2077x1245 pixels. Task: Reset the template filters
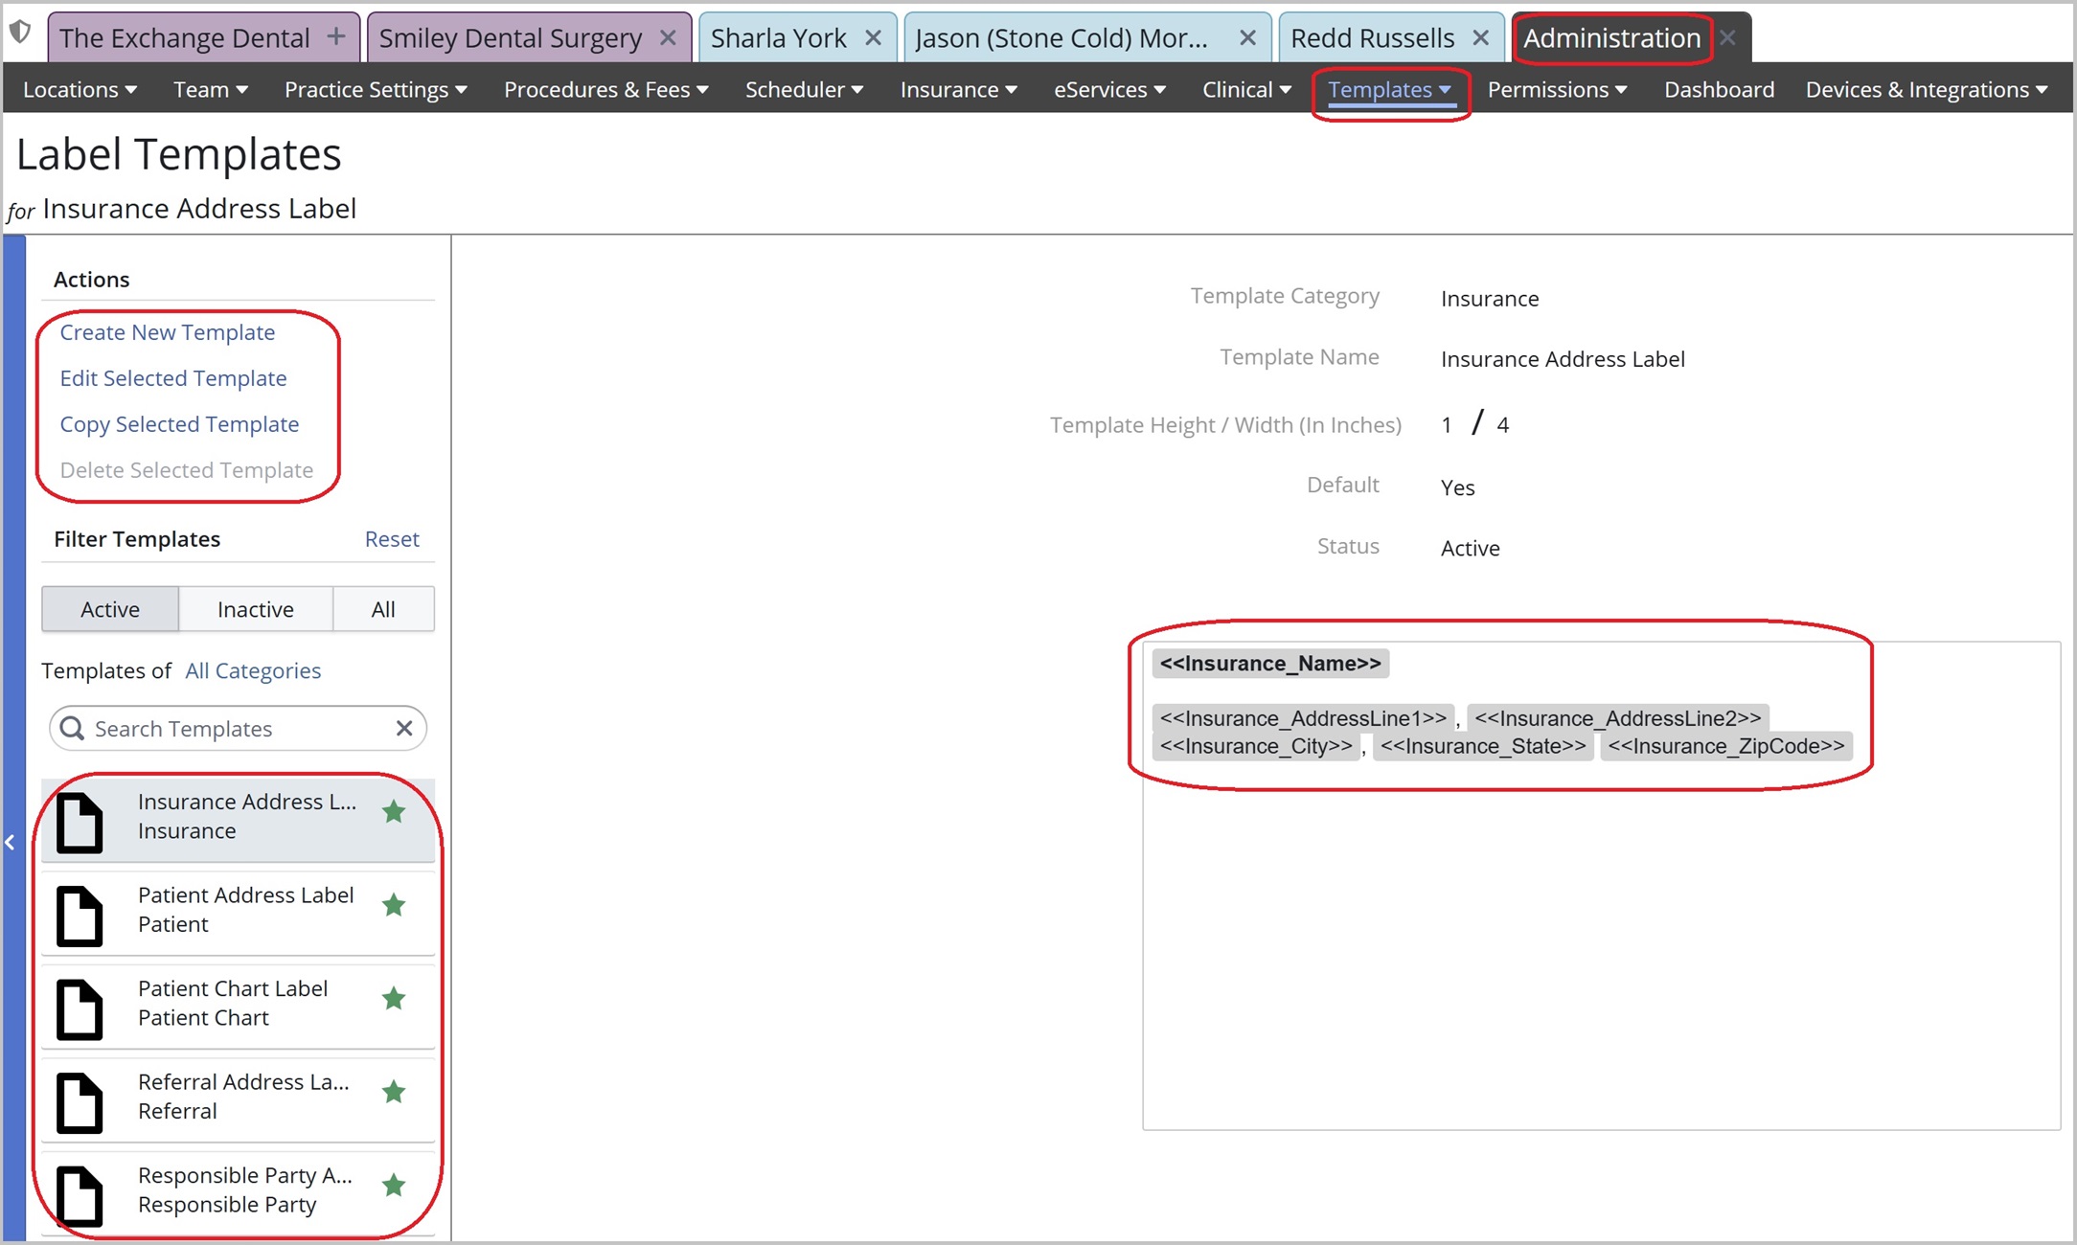(x=392, y=539)
